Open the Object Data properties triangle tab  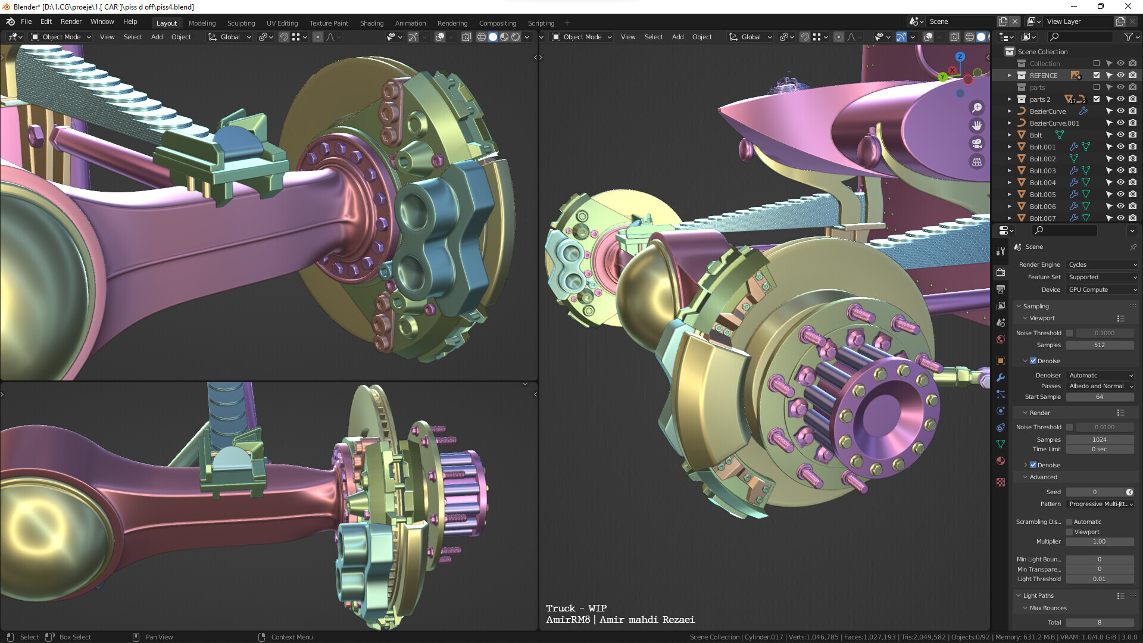(1001, 444)
